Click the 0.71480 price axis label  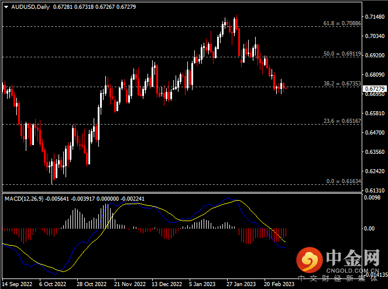375,17
